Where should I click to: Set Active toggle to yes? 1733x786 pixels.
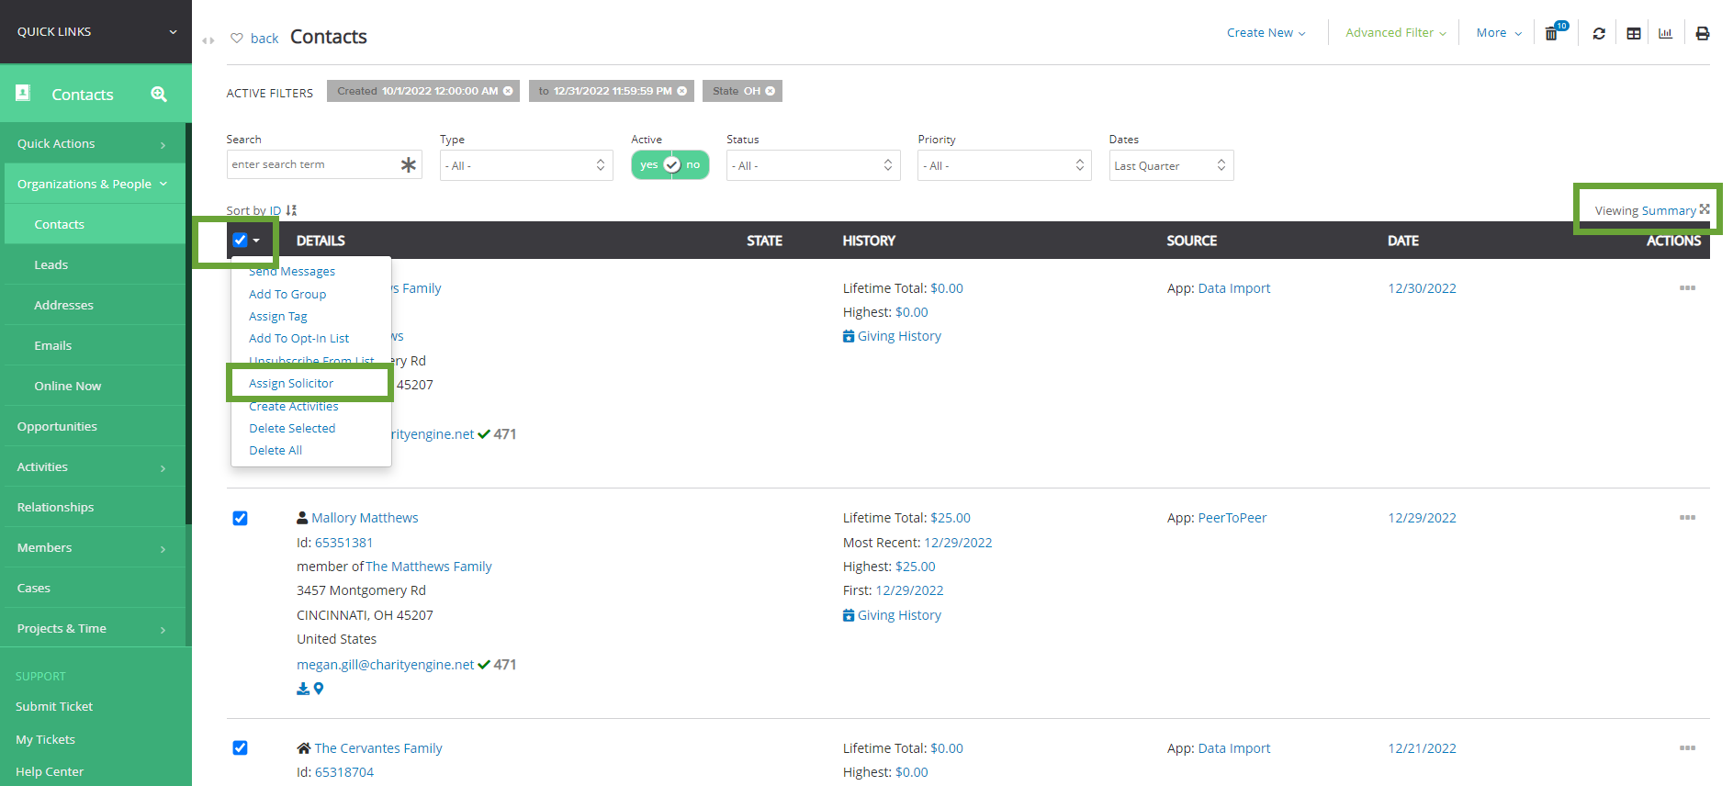point(648,165)
